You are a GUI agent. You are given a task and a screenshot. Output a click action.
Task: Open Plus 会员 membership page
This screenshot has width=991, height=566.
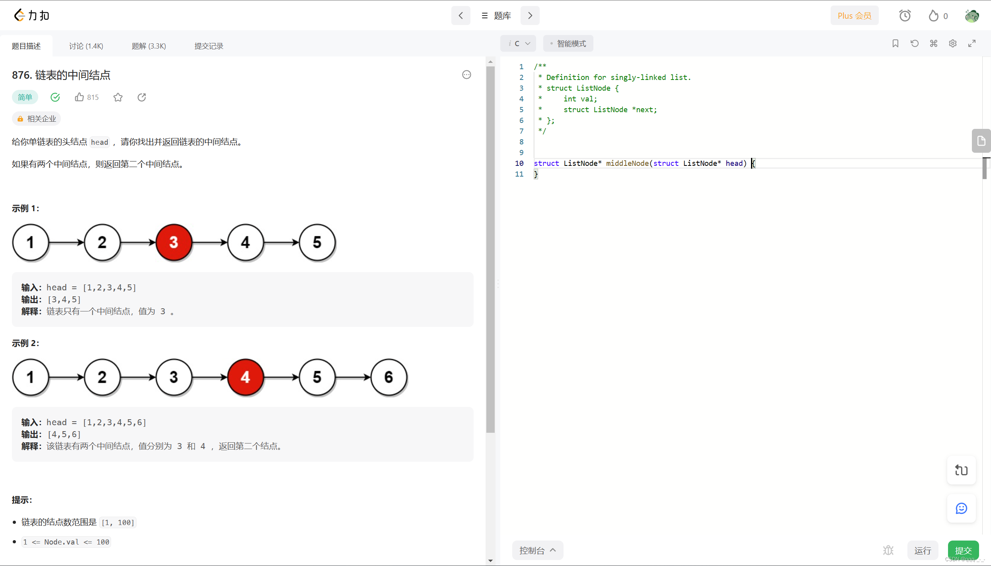[x=854, y=16]
